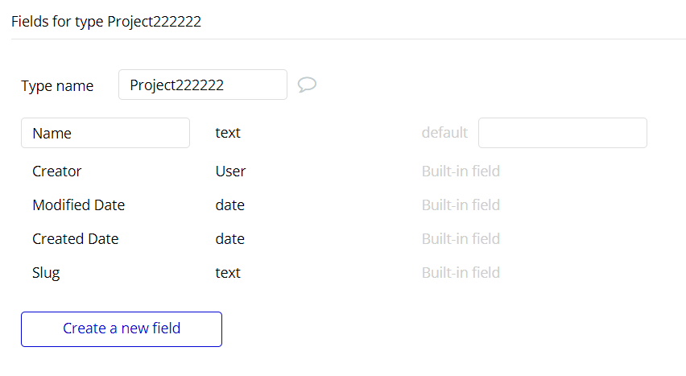The height and width of the screenshot is (376, 686).
Task: Click Built-in field label for Modified Date
Action: 461,205
